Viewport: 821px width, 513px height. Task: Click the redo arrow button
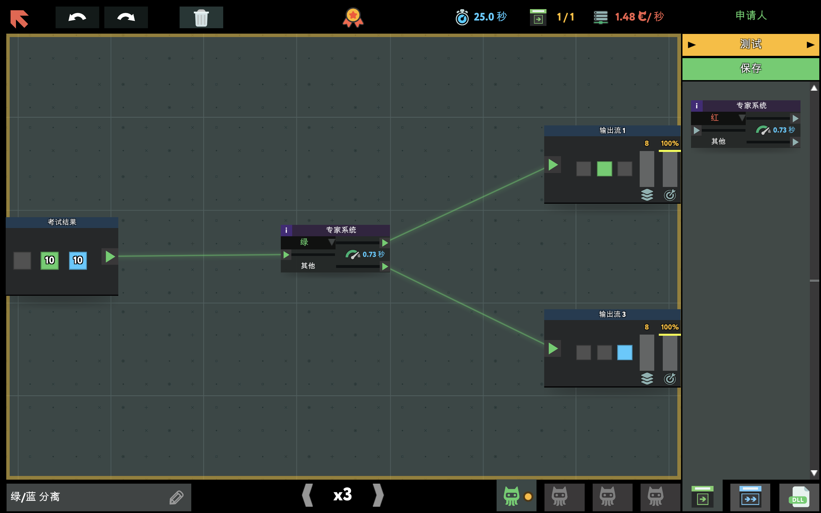tap(126, 17)
